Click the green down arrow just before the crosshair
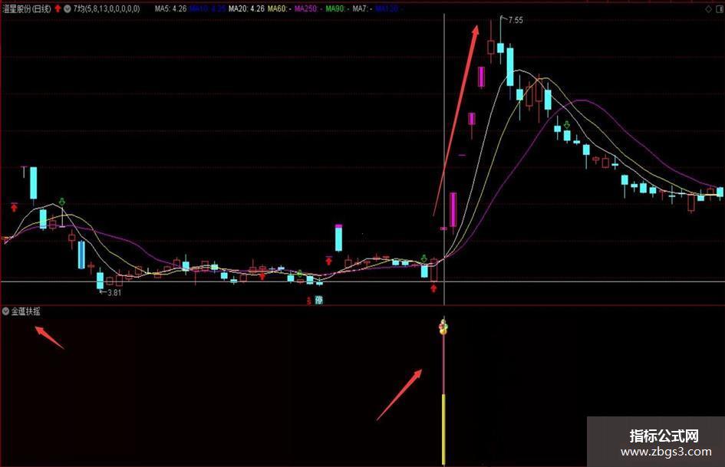725x467 pixels. click(x=423, y=258)
